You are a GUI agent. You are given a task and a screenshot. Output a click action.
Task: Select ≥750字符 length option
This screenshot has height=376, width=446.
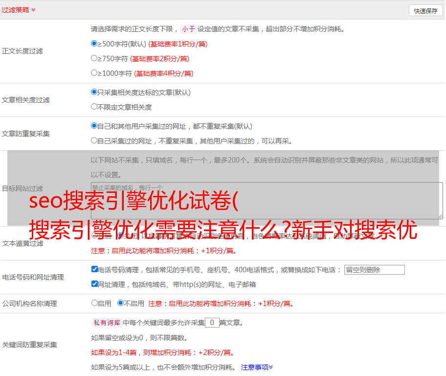(x=94, y=58)
